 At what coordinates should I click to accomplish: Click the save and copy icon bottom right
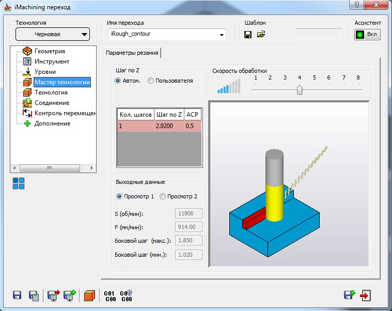[x=349, y=295]
